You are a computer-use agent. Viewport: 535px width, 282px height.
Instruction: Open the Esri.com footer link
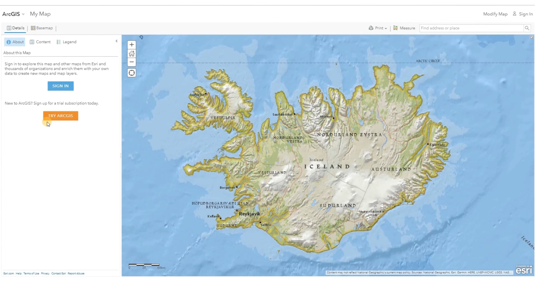(9, 273)
